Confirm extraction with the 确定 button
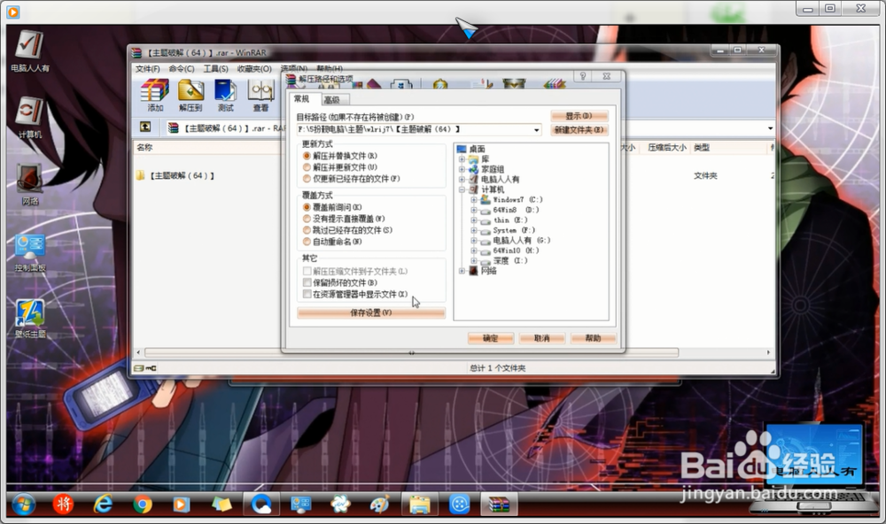This screenshot has width=886, height=524. (x=491, y=338)
